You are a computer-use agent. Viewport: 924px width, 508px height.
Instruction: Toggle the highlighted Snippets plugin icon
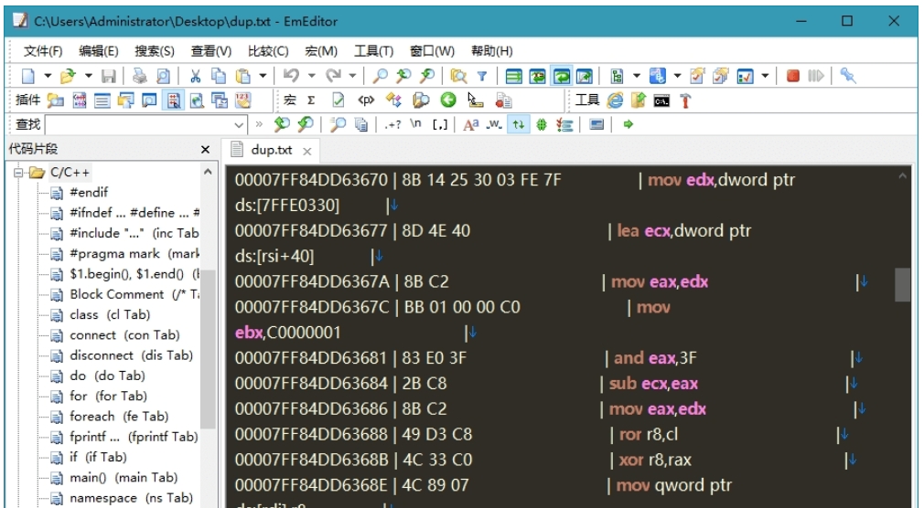point(173,101)
